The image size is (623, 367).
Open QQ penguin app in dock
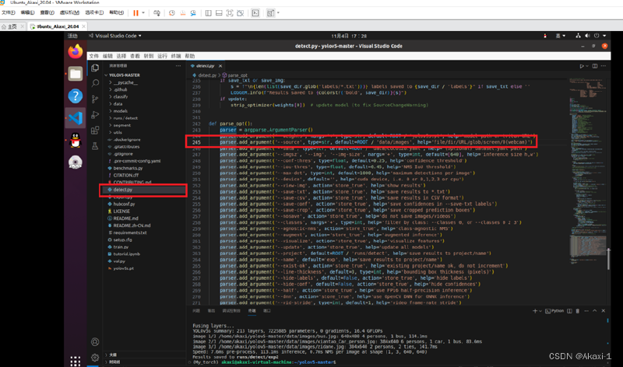coord(75,140)
